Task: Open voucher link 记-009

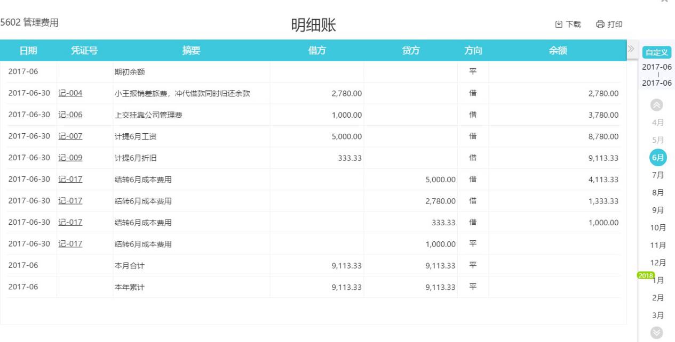Action: tap(70, 158)
